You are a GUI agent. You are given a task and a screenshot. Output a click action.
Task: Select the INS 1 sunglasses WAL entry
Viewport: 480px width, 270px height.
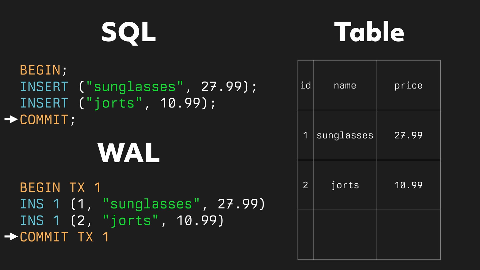(142, 204)
